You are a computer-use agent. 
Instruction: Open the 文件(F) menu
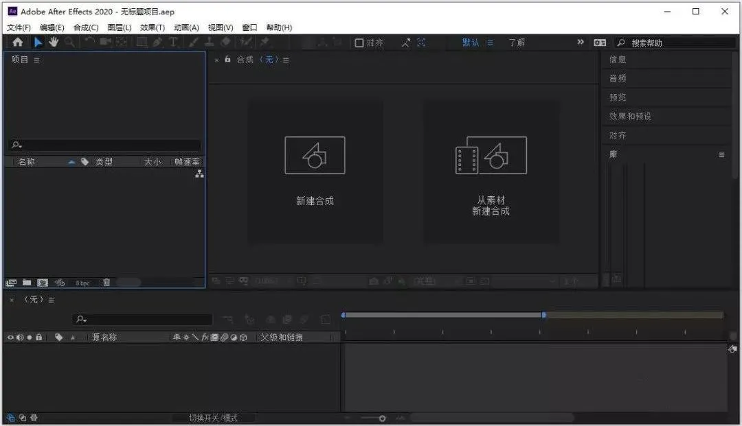click(19, 27)
